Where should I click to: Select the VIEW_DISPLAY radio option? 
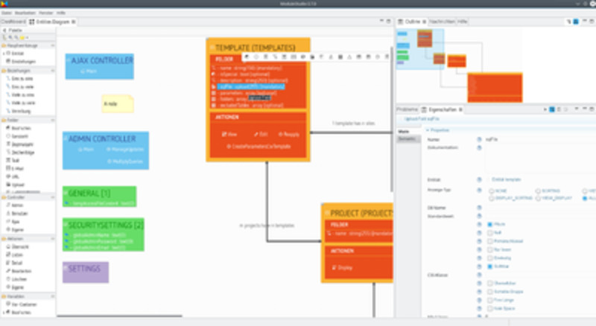pos(538,198)
